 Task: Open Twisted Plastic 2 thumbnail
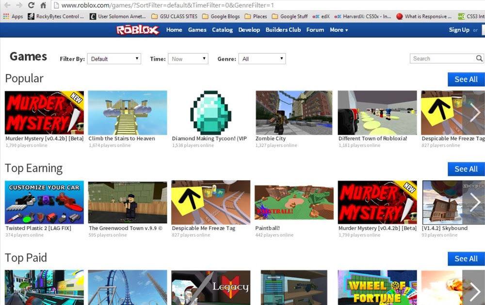pyautogui.click(x=44, y=202)
